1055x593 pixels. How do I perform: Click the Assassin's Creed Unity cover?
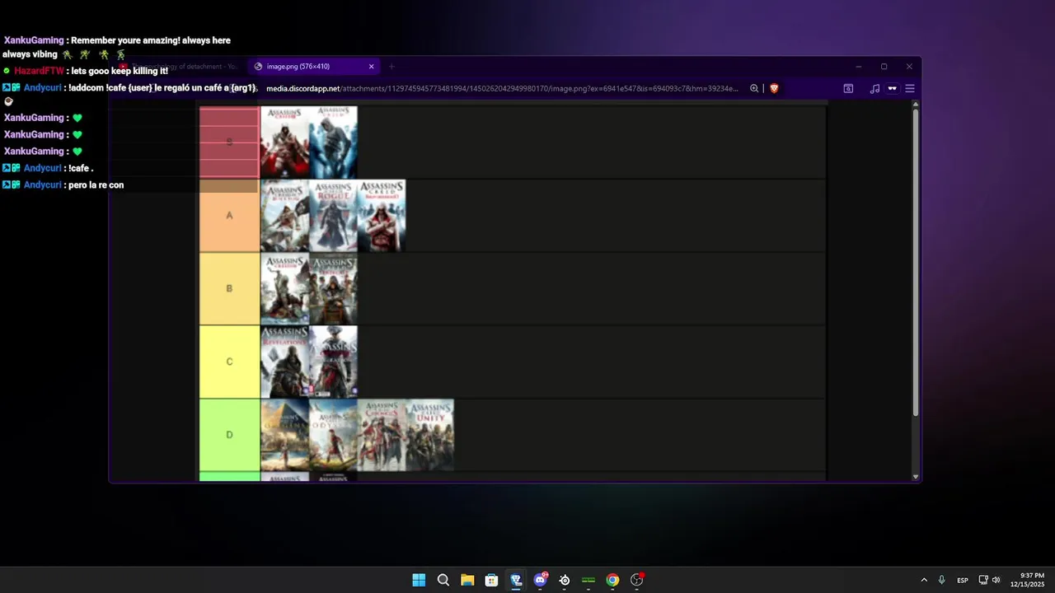429,435
